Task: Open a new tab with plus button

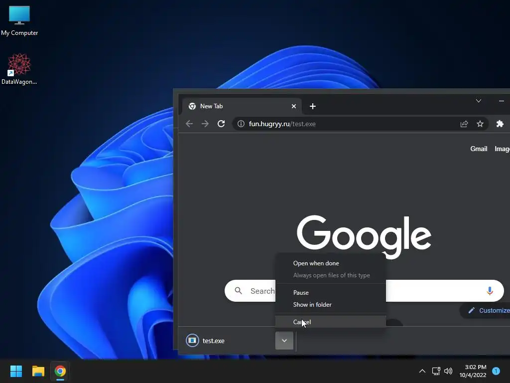Action: point(313,106)
